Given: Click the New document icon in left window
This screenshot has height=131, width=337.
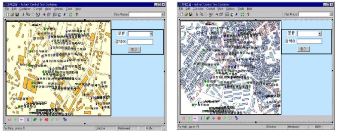Looking at the screenshot, I should [7, 15].
